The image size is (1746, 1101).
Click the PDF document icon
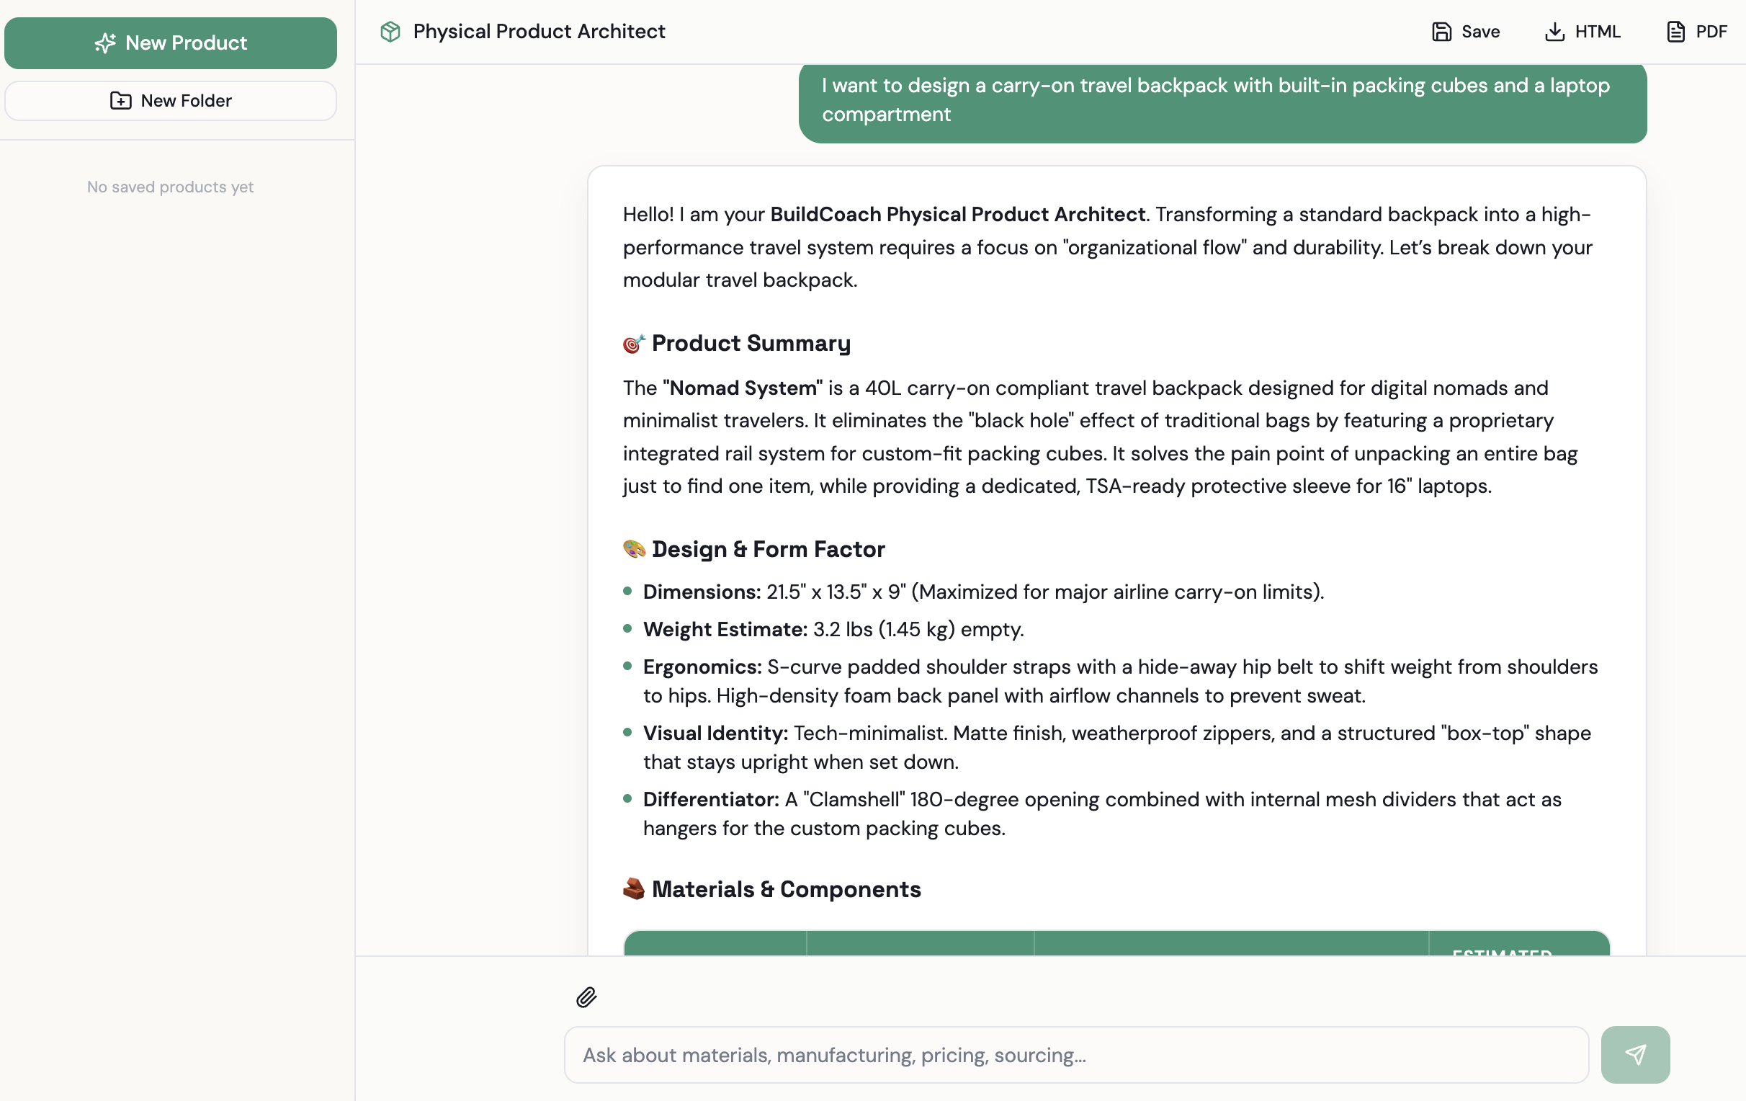pos(1675,32)
